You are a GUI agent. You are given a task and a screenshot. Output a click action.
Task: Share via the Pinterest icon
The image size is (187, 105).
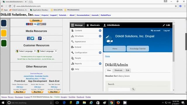pyautogui.click(x=40, y=38)
